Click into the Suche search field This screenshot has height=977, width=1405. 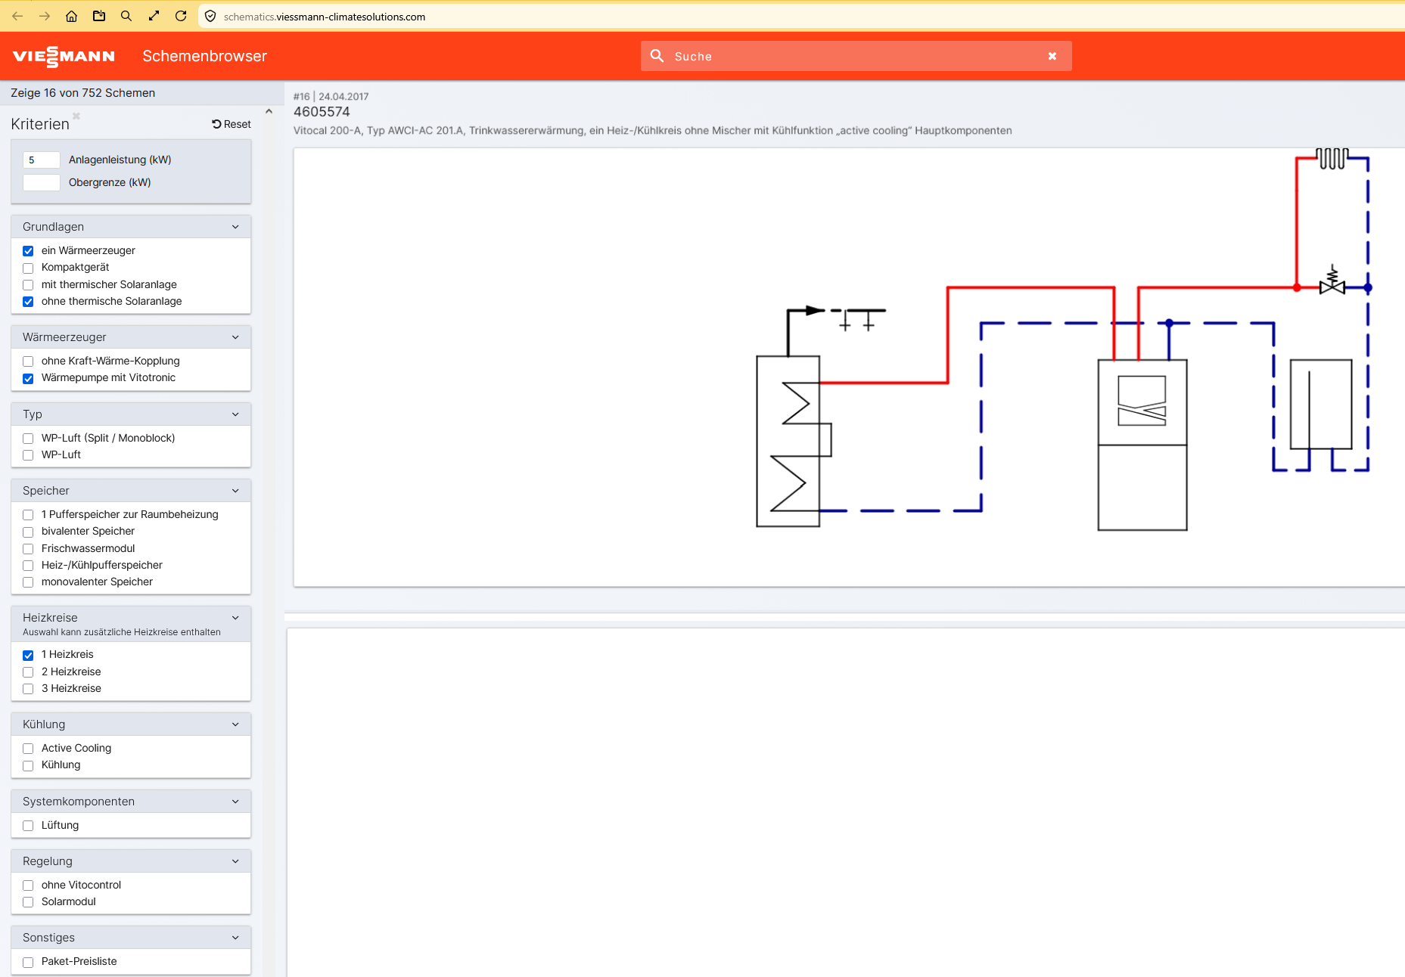tap(855, 56)
